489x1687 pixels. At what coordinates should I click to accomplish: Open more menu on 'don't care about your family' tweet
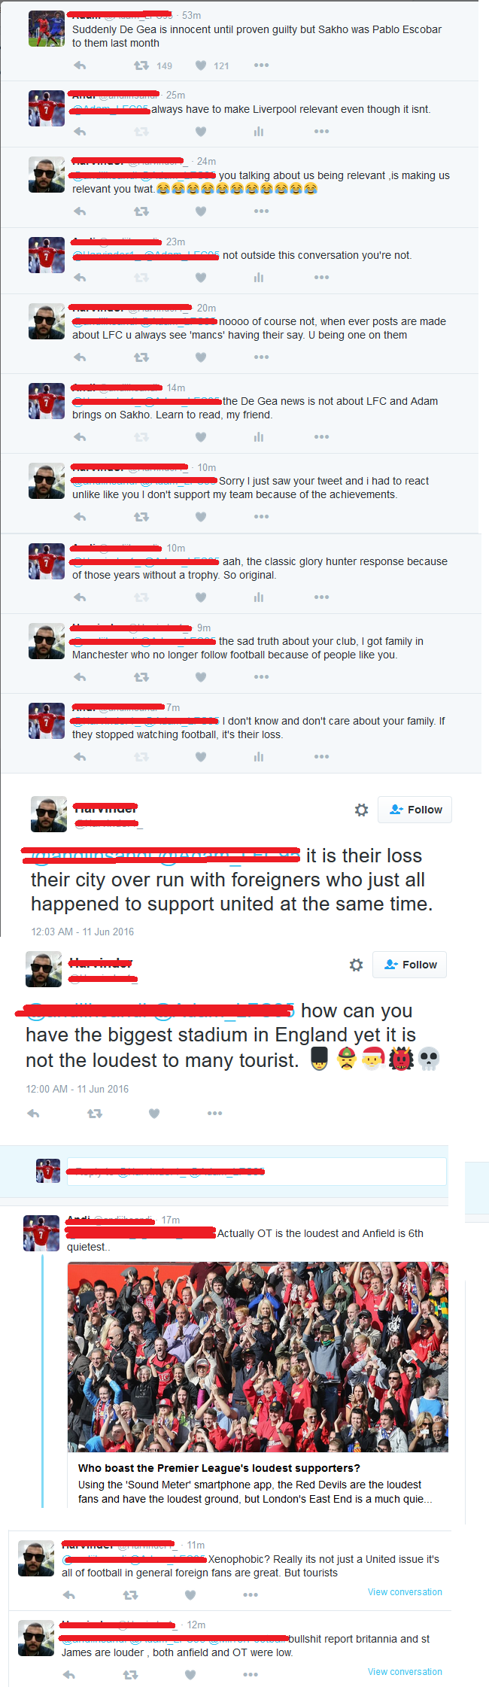[x=321, y=756]
